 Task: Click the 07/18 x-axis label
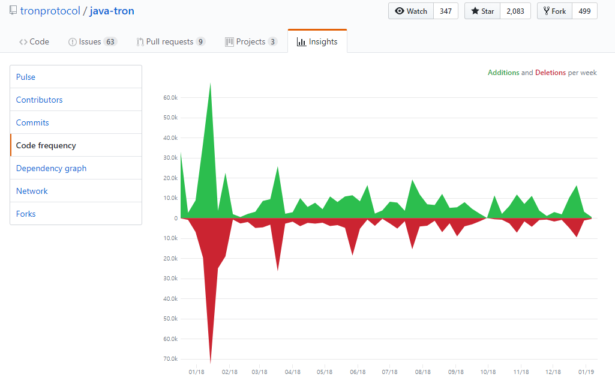tap(389, 372)
